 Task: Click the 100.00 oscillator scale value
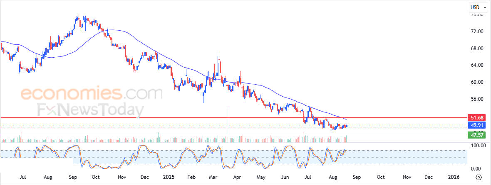478,145
